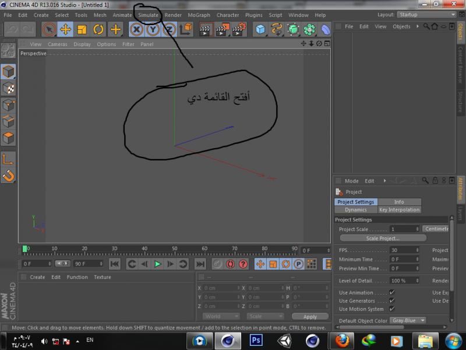This screenshot has height=350, width=466.
Task: Click Apply in coordinates panel
Action: click(x=310, y=317)
